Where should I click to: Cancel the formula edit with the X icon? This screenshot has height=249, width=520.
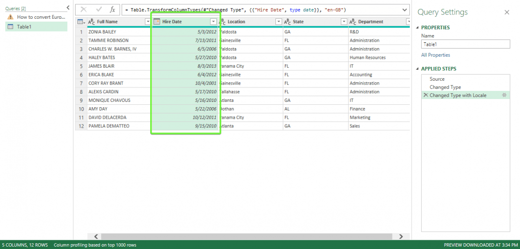click(x=84, y=10)
